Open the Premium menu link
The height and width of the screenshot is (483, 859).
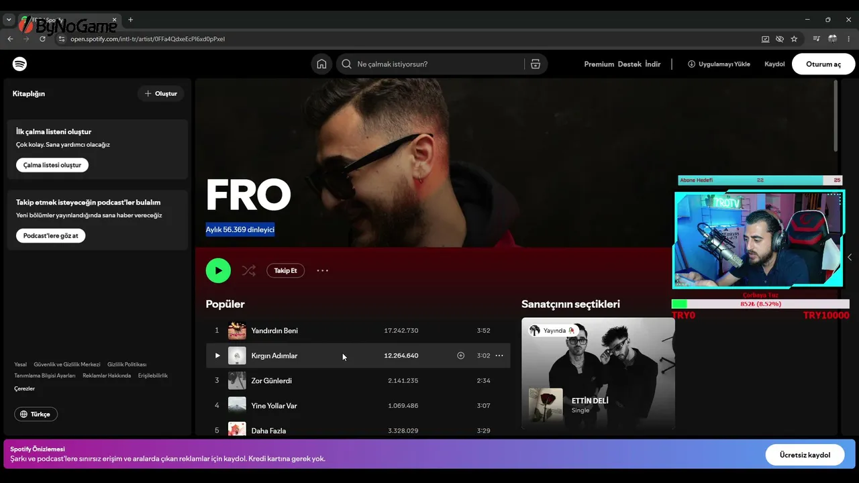[599, 64]
